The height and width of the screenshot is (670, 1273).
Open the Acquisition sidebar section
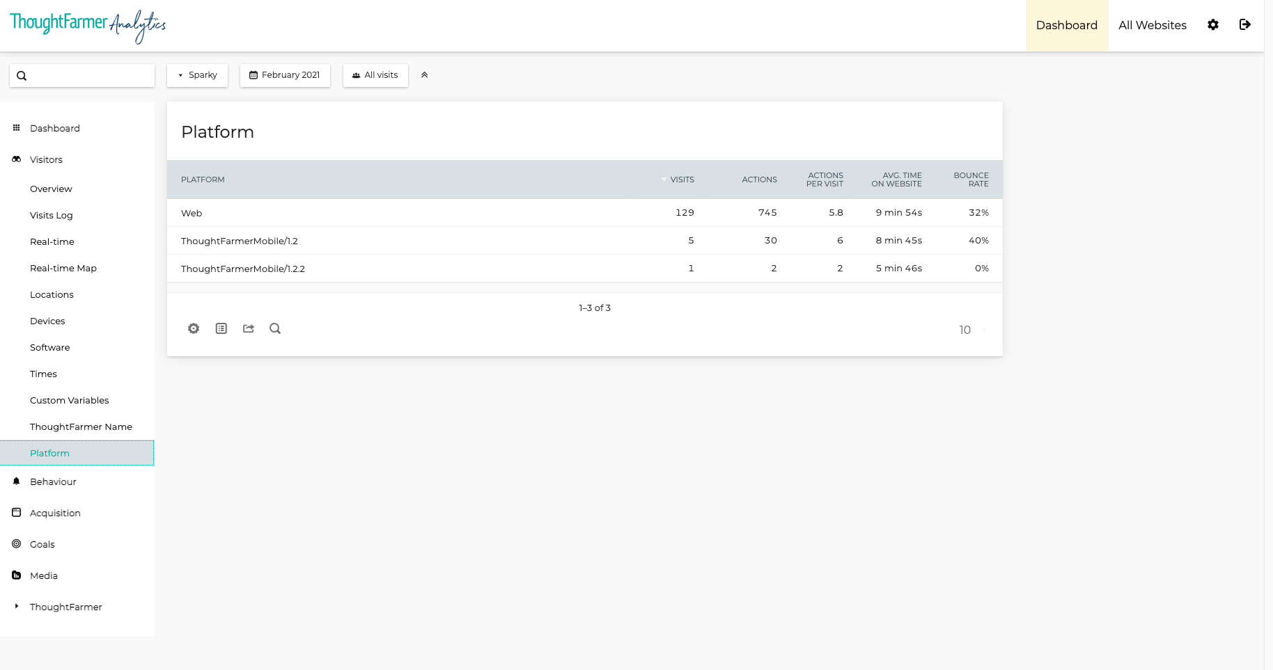(55, 513)
